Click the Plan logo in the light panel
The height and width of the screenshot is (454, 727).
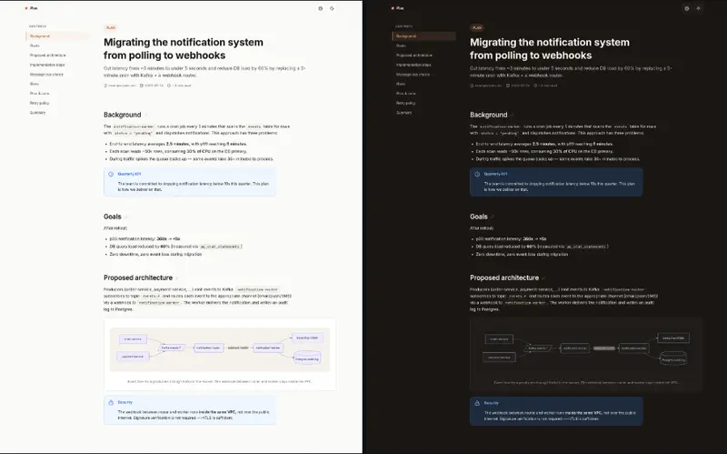point(32,8)
